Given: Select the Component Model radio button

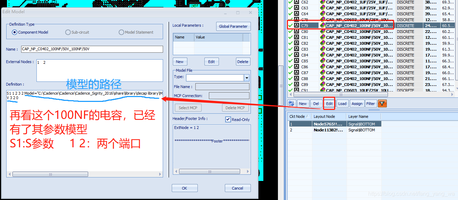Looking at the screenshot, I should 15,32.
